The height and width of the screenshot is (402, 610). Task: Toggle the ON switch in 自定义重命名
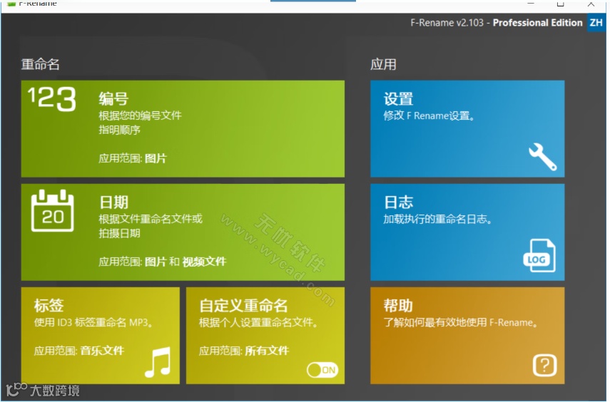pos(322,370)
